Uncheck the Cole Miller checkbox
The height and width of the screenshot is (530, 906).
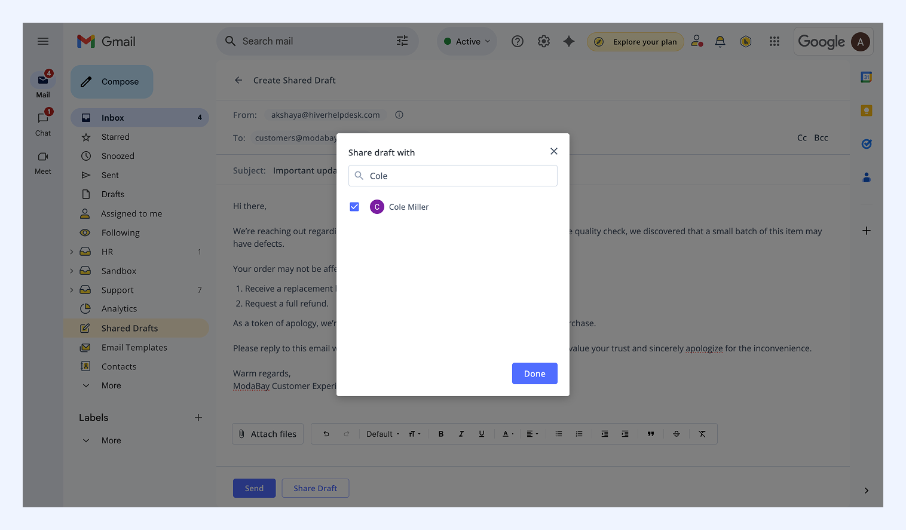click(354, 207)
